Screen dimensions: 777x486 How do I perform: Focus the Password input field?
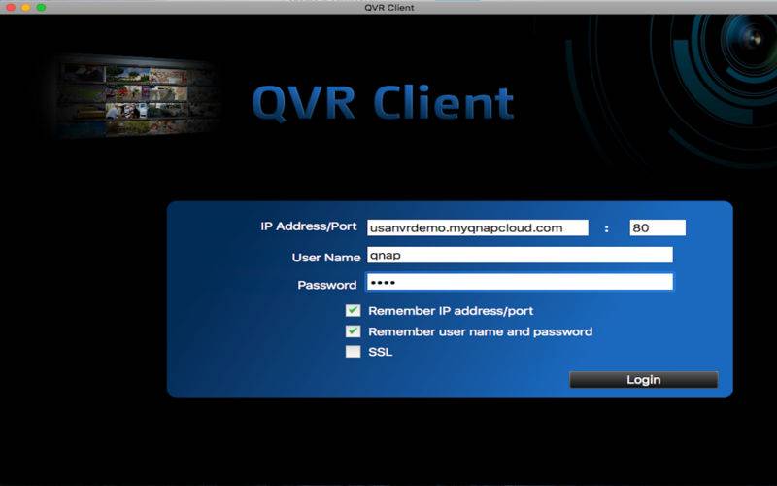pyautogui.click(x=520, y=282)
